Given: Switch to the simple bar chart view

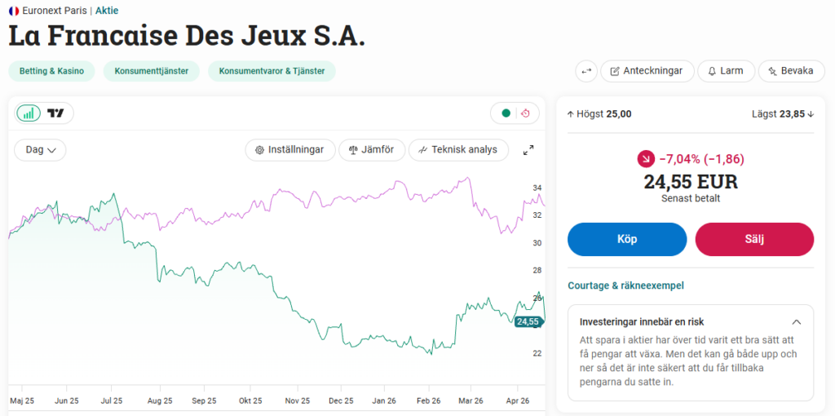Looking at the screenshot, I should point(29,113).
